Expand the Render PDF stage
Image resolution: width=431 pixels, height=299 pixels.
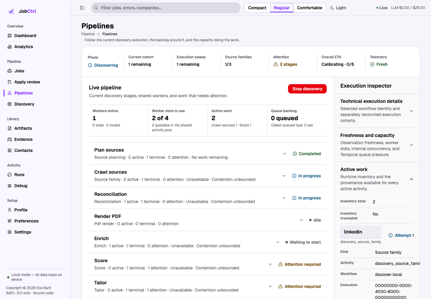pyautogui.click(x=301, y=220)
